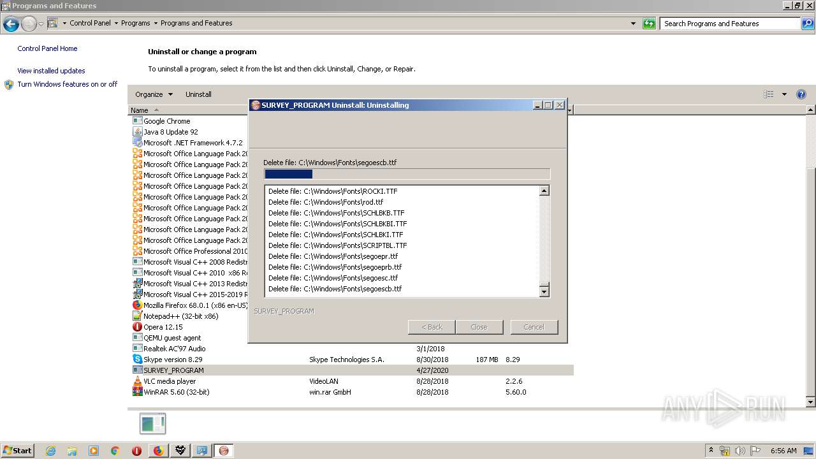
Task: Open Control Panel Home link
Action: 47,48
